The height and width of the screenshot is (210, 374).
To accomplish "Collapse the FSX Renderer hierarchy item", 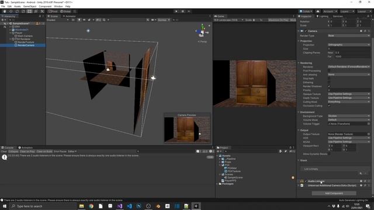I will click(x=11, y=39).
